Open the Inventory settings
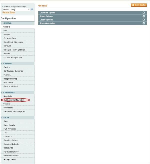Screen dimensions: 150x164 tap(7, 75)
